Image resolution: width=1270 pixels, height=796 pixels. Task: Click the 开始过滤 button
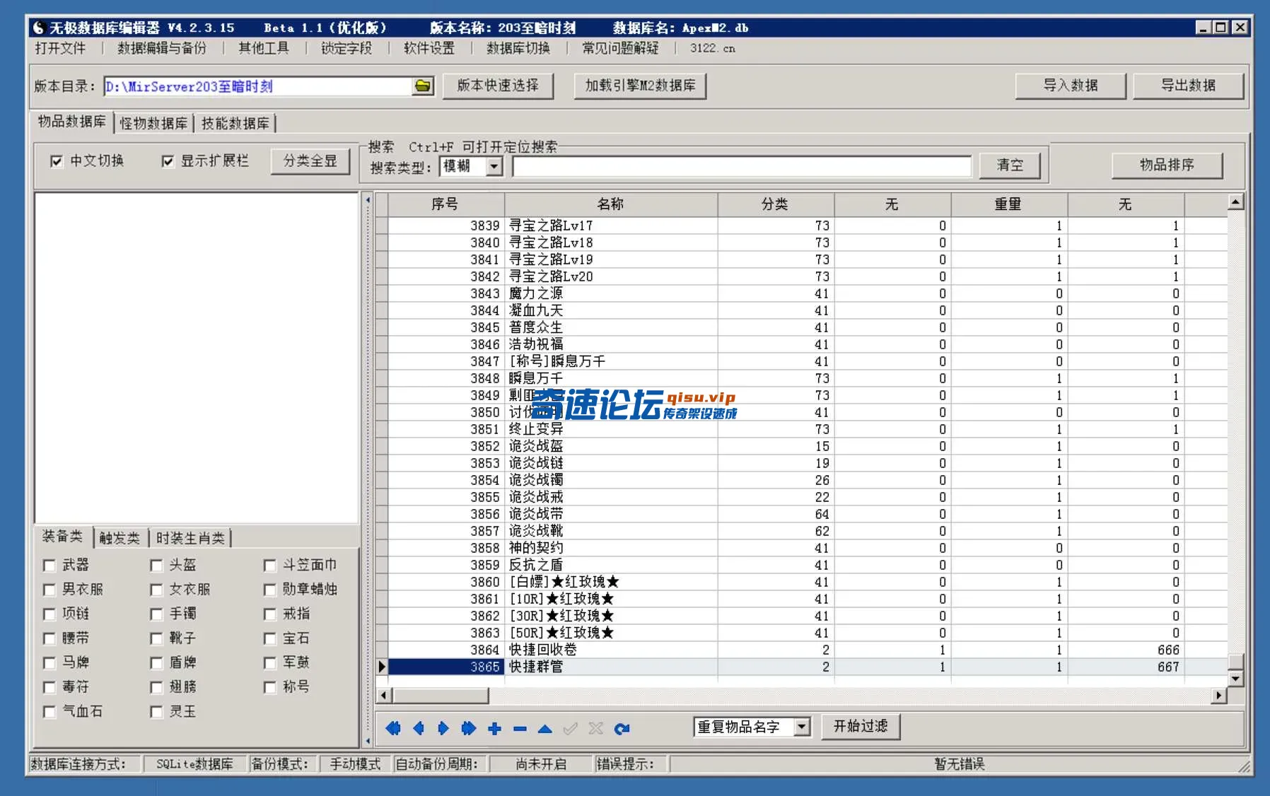point(861,726)
